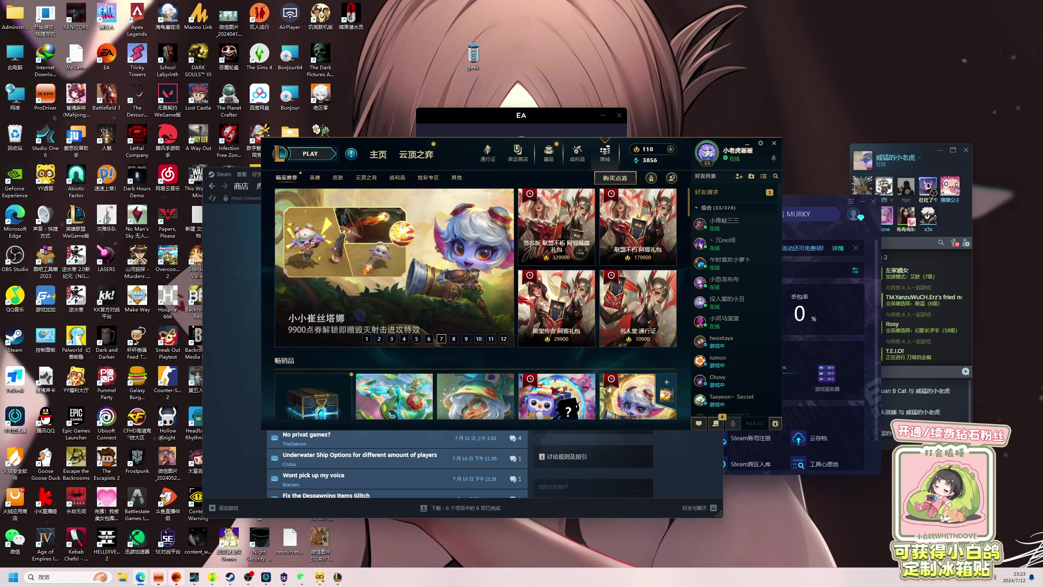Toggle the chat bubble panel
The height and width of the screenshot is (587, 1043).
(x=699, y=424)
